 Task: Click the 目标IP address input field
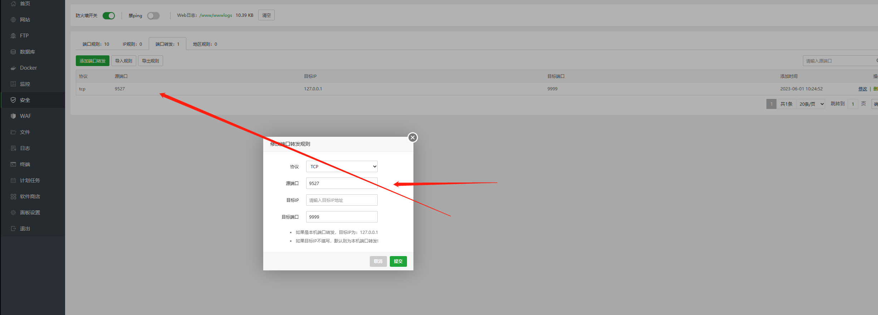point(342,200)
